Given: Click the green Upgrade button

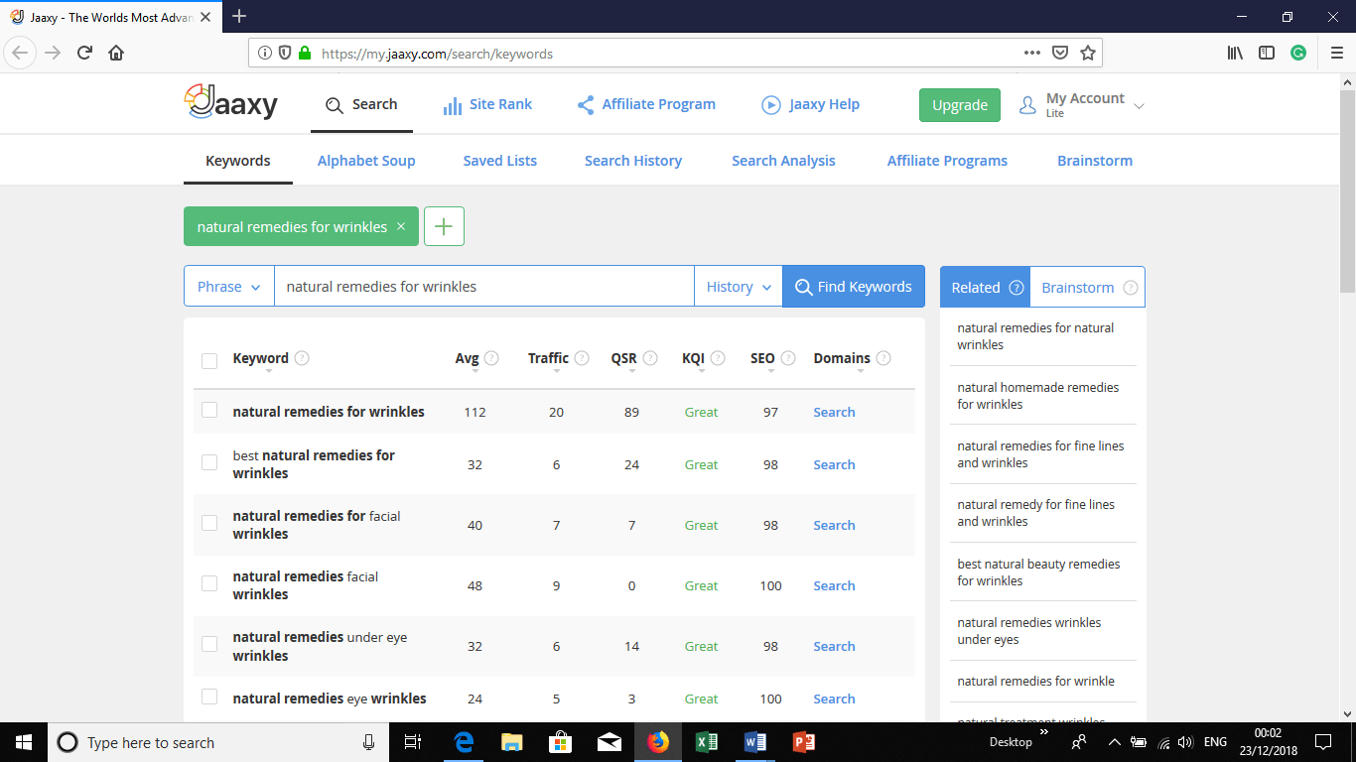Looking at the screenshot, I should [960, 105].
